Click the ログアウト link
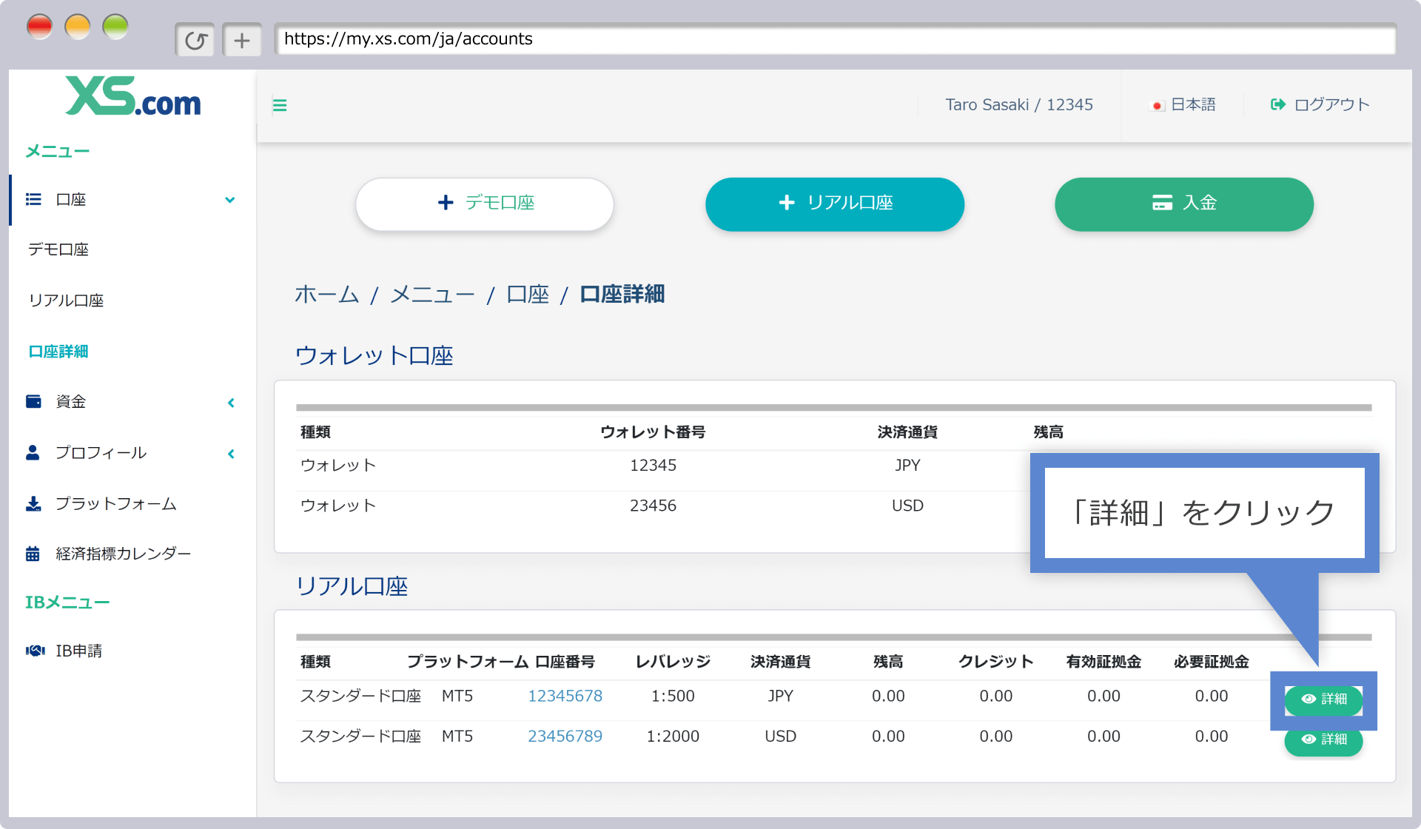This screenshot has height=829, width=1421. pyautogui.click(x=1331, y=105)
